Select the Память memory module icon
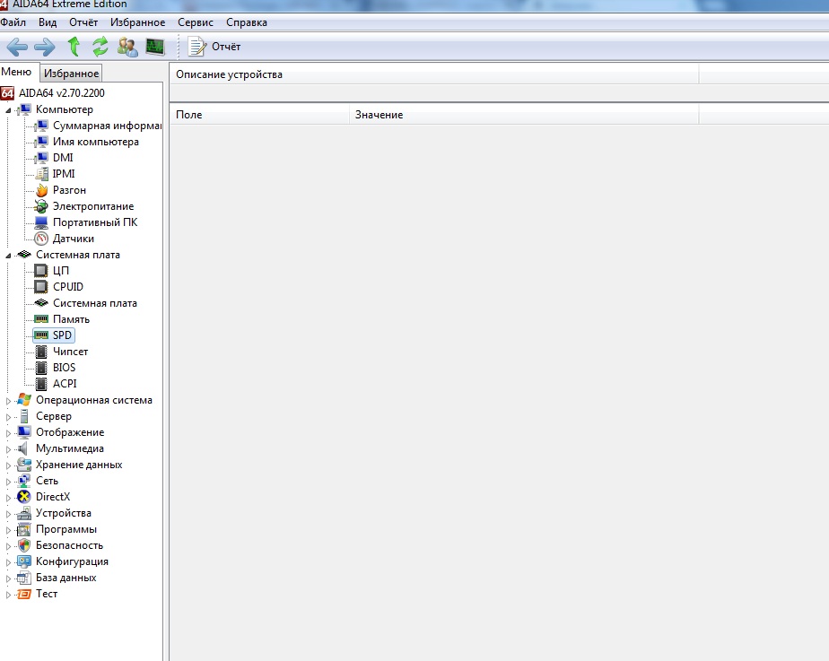The width and height of the screenshot is (829, 661). [41, 319]
